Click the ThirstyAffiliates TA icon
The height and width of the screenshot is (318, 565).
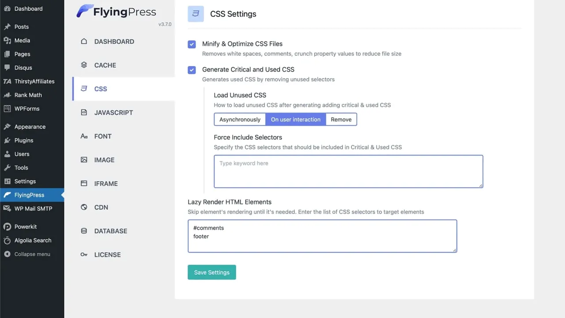tap(7, 82)
